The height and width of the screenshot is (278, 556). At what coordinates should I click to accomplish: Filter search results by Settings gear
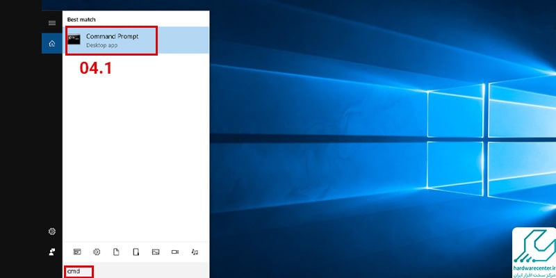coord(97,252)
